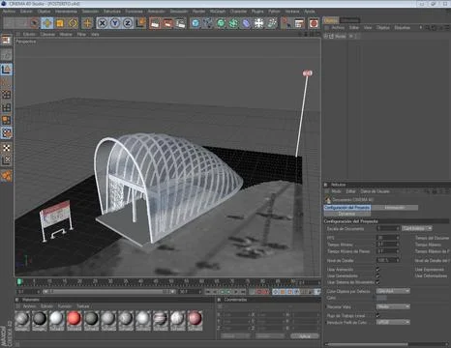
Task: Open the Ayuda menu
Action: click(309, 12)
